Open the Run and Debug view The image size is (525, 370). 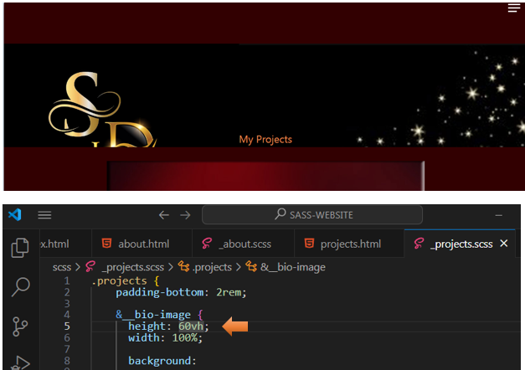[19, 362]
